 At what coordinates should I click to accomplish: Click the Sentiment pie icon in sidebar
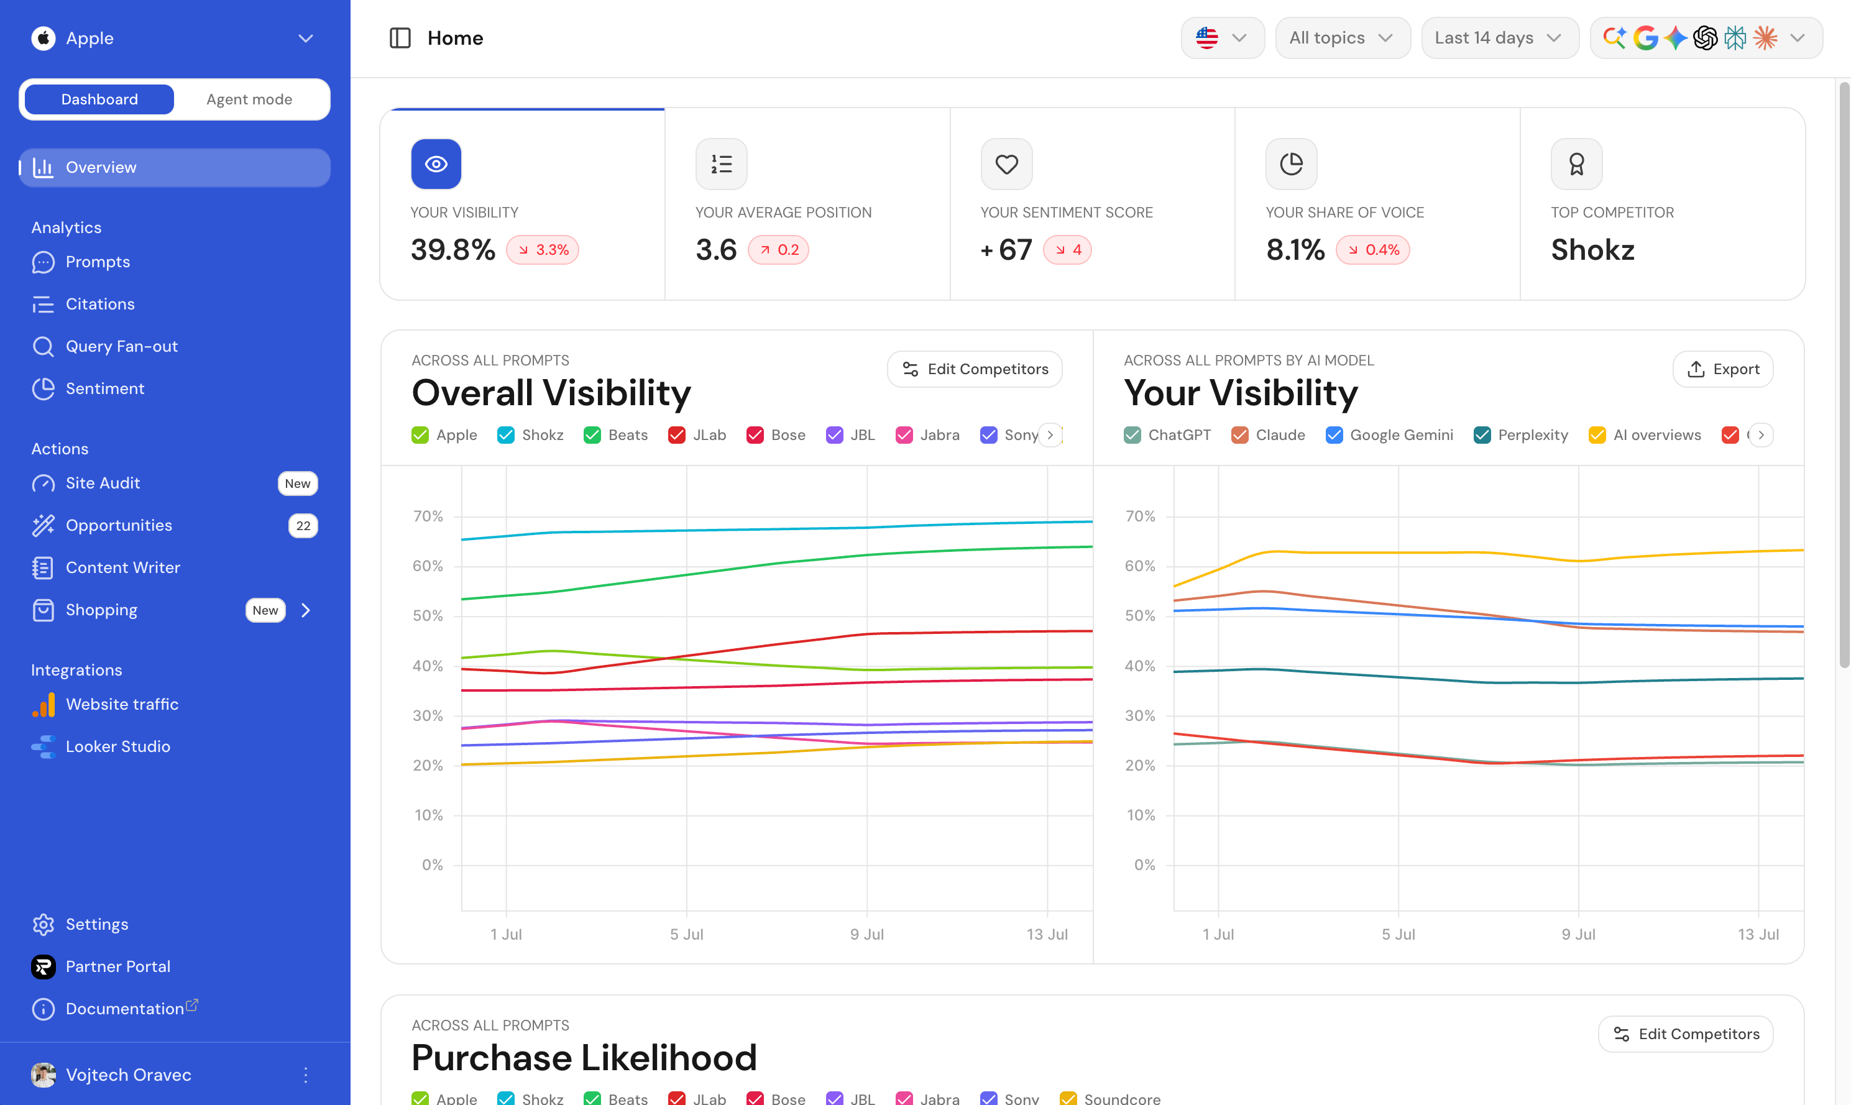click(43, 388)
